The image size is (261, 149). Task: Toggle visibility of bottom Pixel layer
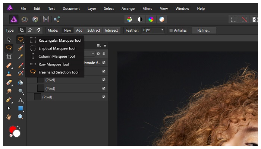click(104, 97)
